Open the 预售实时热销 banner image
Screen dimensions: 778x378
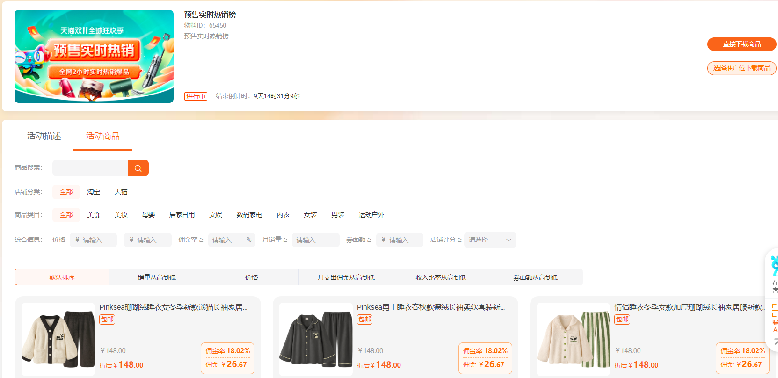coord(94,56)
